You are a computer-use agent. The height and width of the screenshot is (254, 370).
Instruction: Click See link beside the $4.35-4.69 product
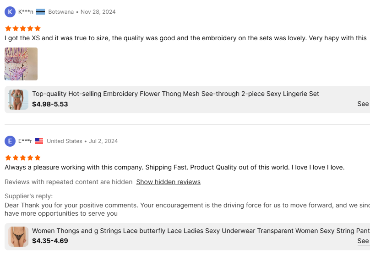click(363, 241)
